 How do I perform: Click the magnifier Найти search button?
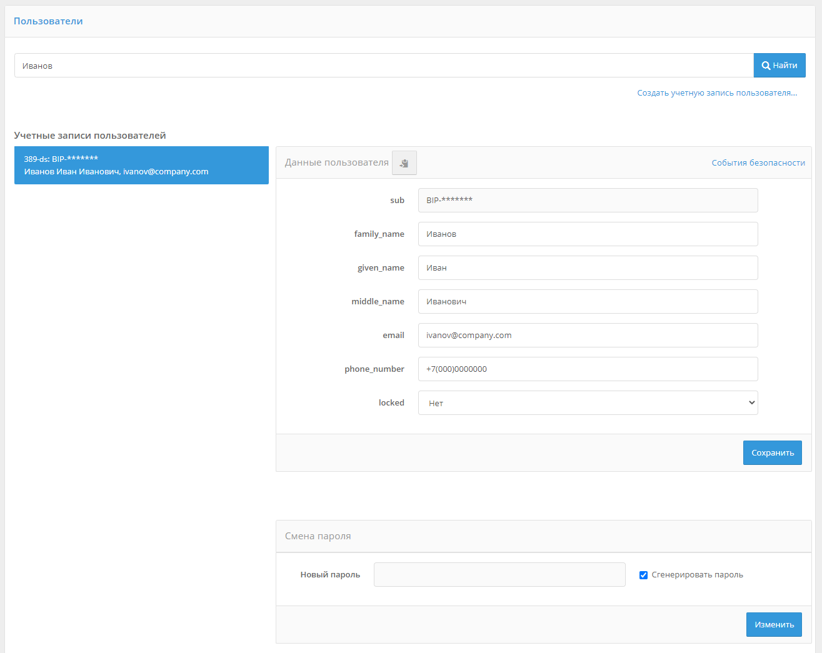click(x=779, y=66)
